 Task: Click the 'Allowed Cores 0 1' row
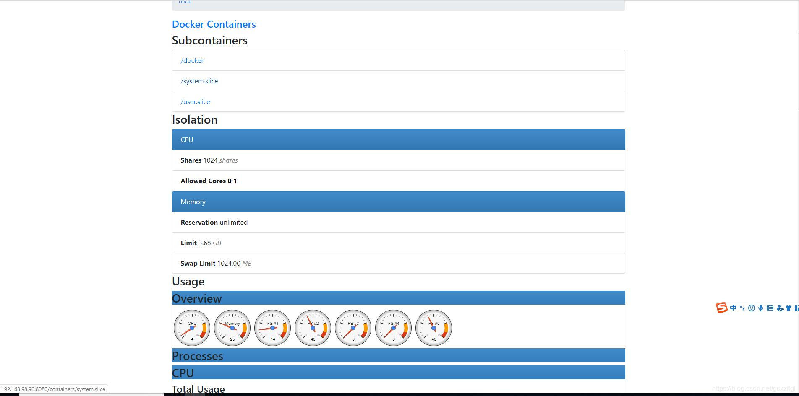[398, 181]
